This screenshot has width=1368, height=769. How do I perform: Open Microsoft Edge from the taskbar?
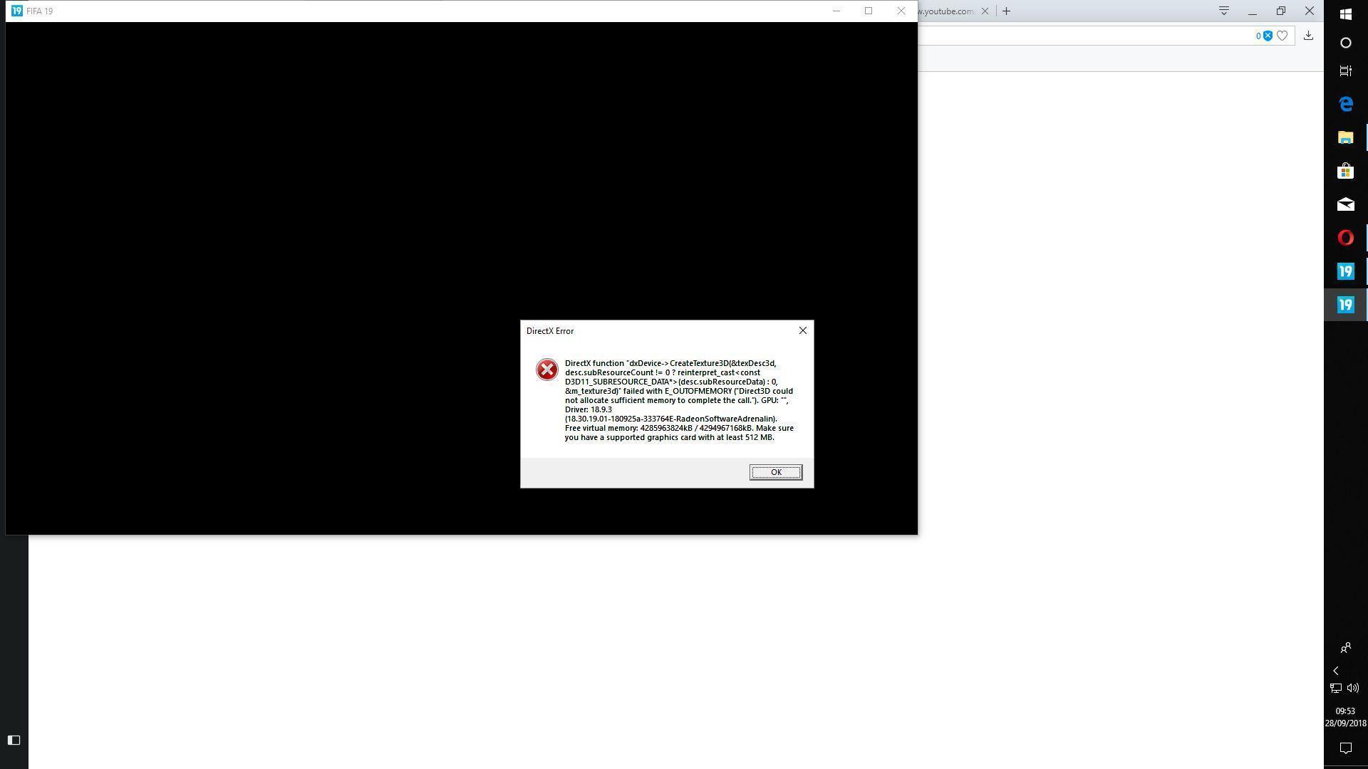[x=1345, y=104]
